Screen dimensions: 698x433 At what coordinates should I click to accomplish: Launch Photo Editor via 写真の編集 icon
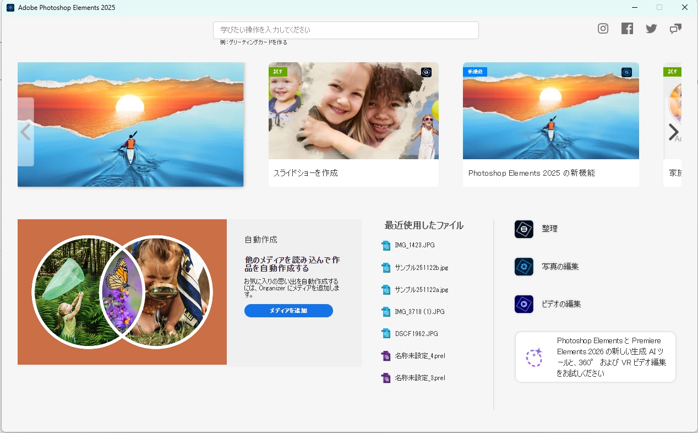523,267
